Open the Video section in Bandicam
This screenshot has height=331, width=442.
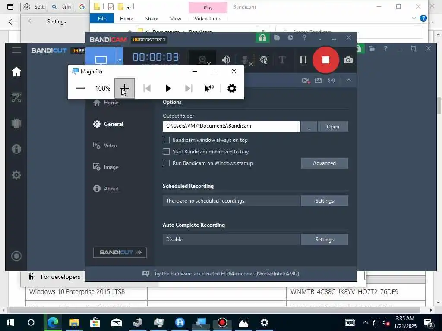(x=105, y=146)
